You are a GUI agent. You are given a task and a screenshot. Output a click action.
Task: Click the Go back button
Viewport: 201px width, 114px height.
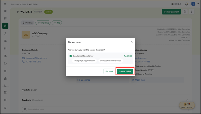pos(109,71)
